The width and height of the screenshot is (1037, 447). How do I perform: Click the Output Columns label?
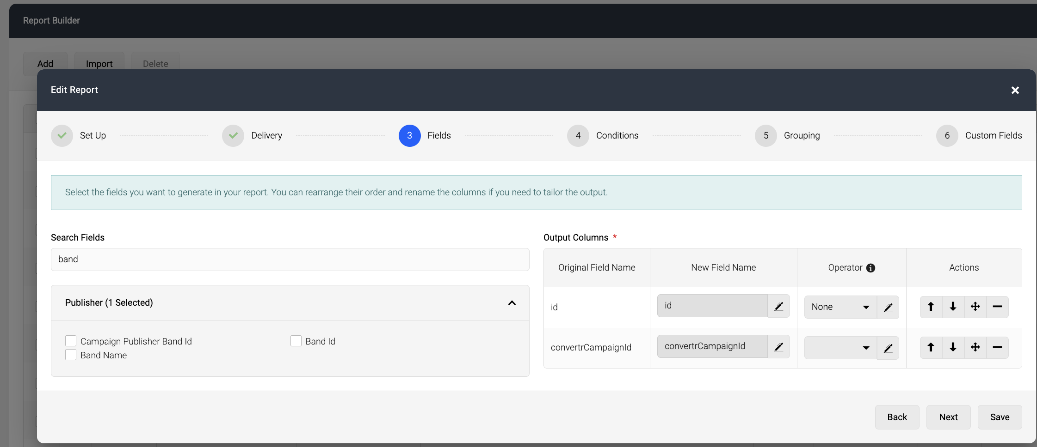click(576, 237)
